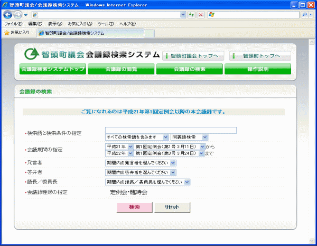Click the Internet Explorer title bar icon
The image size is (317, 246).
click(x=5, y=5)
